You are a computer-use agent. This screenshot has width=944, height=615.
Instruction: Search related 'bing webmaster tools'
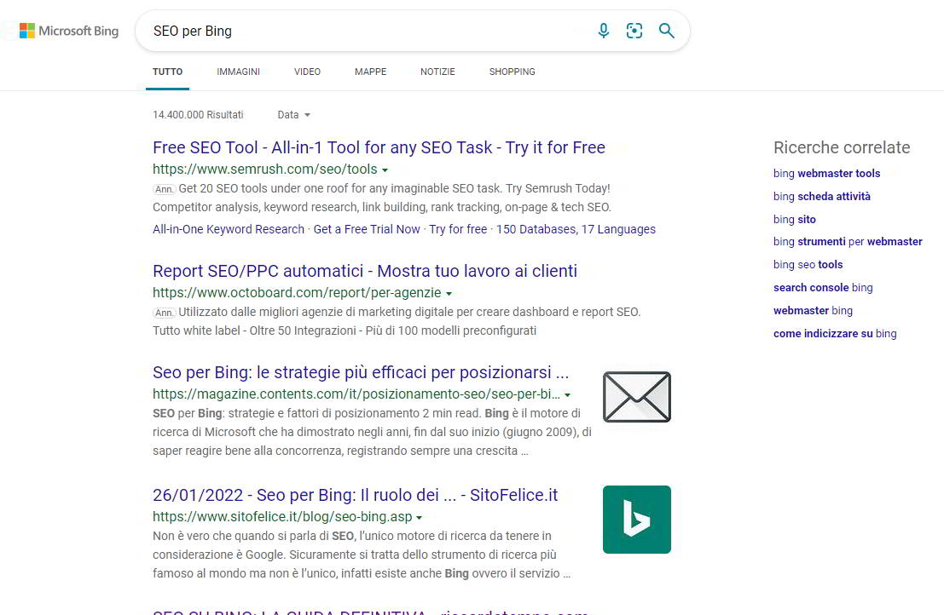pos(826,173)
